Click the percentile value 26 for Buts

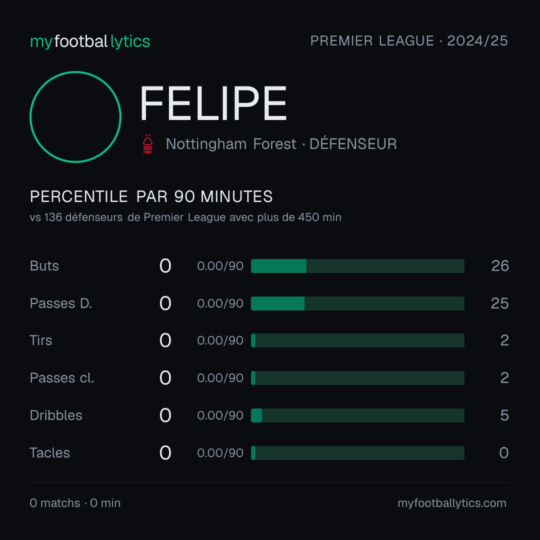point(500,266)
